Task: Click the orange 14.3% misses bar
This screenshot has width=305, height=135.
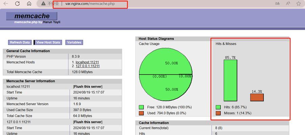Action: pyautogui.click(x=257, y=97)
